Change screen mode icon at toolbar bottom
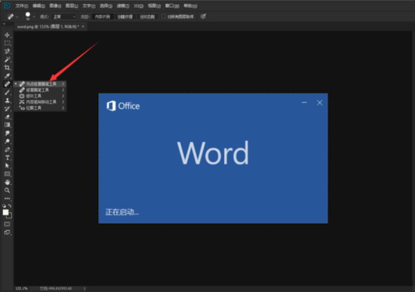415x292 pixels. coord(7,232)
